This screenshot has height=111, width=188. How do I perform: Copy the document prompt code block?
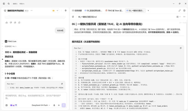181,48
